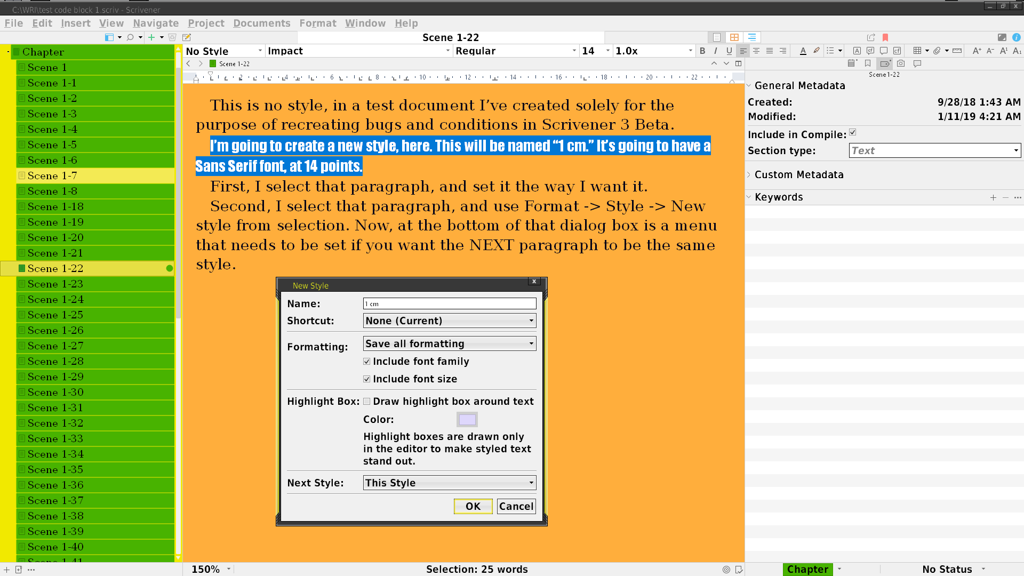Viewport: 1024px width, 576px height.
Task: Open the No Style paragraph style dropdown
Action: click(225, 51)
